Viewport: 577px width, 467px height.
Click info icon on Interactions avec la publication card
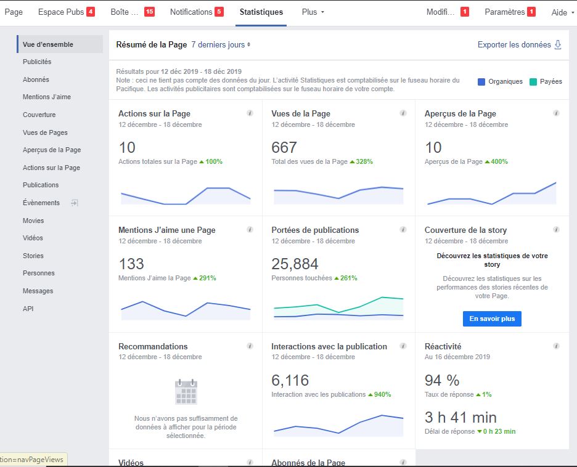pos(403,346)
